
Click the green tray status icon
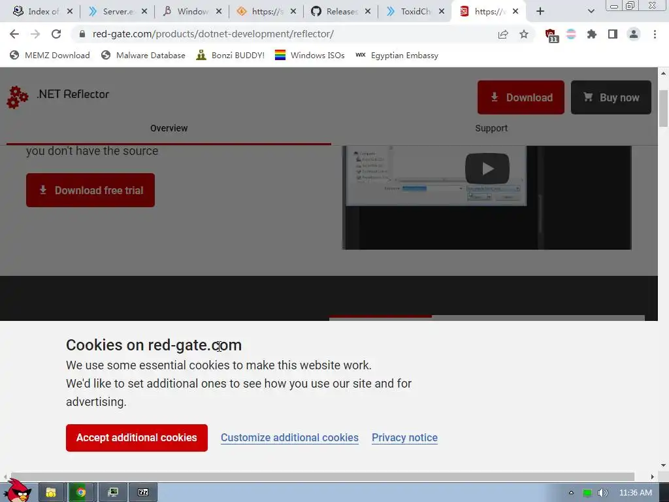pyautogui.click(x=587, y=493)
